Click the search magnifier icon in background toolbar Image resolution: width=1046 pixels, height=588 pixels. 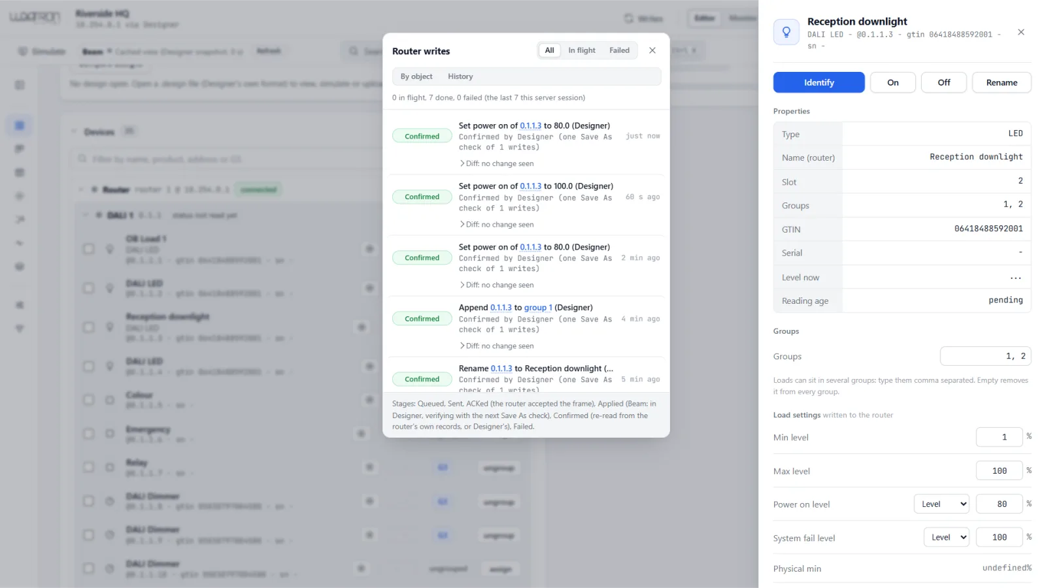click(354, 51)
